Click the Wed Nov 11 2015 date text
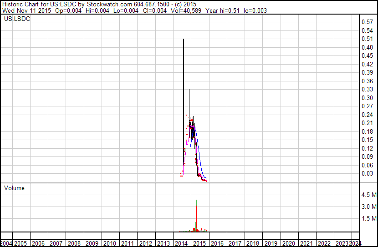The image size is (378, 247). [x=26, y=10]
